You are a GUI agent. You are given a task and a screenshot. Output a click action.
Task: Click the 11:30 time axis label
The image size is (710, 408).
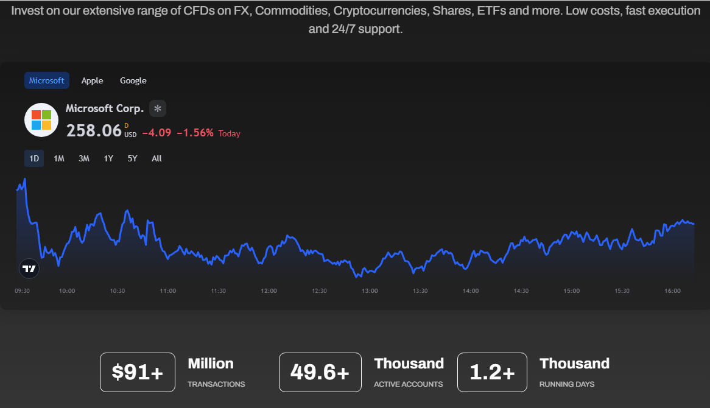218,290
